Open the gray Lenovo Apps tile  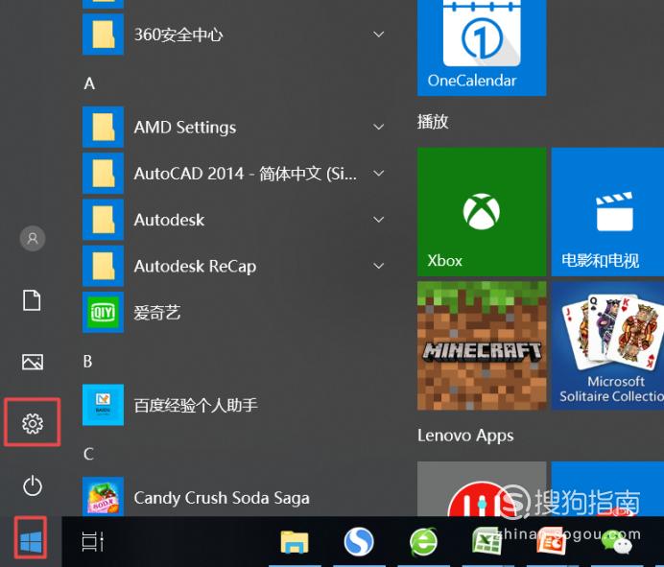pos(482,489)
